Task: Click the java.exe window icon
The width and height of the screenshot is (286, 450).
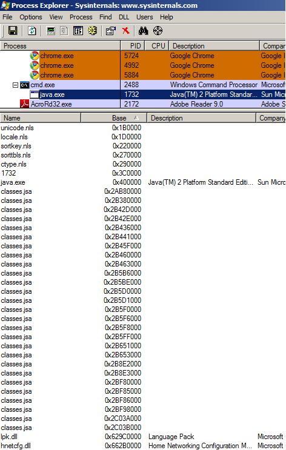Action: 35,94
